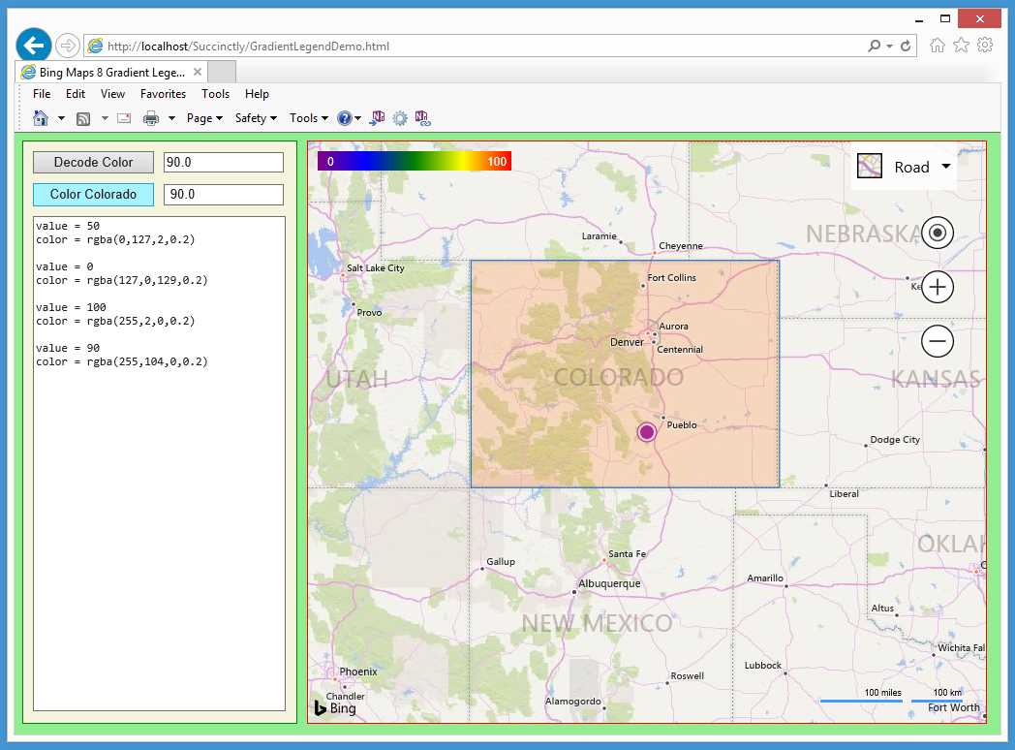Screen dimensions: 1015x750
Task: Click the Print icon in command bar
Action: [x=151, y=118]
